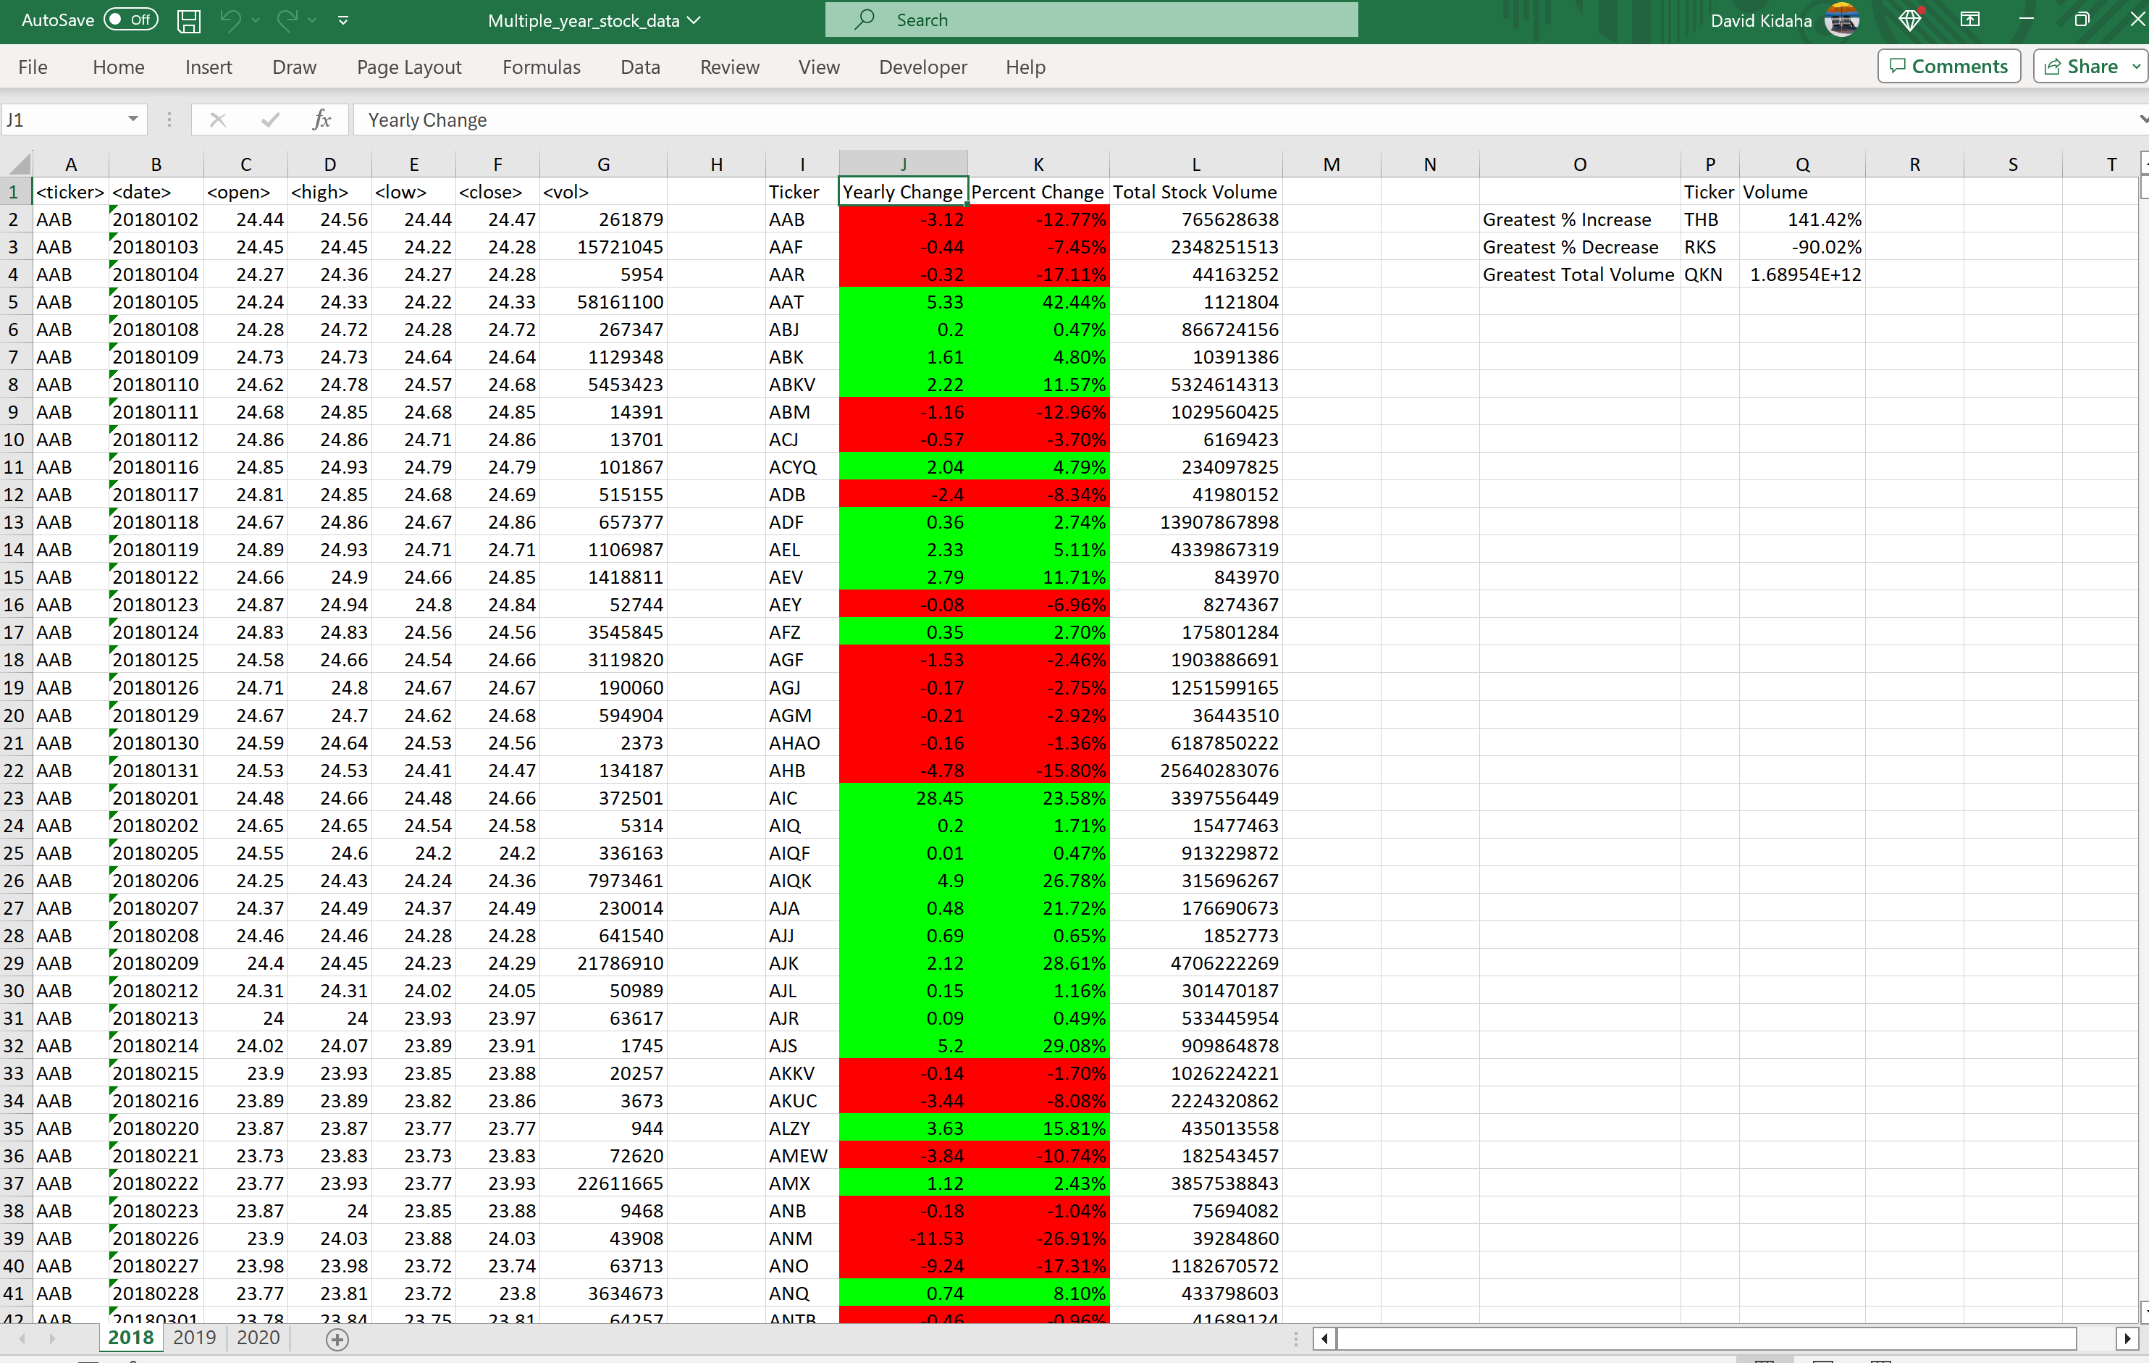
Task: Select the Insert ribbon tab
Action: point(209,66)
